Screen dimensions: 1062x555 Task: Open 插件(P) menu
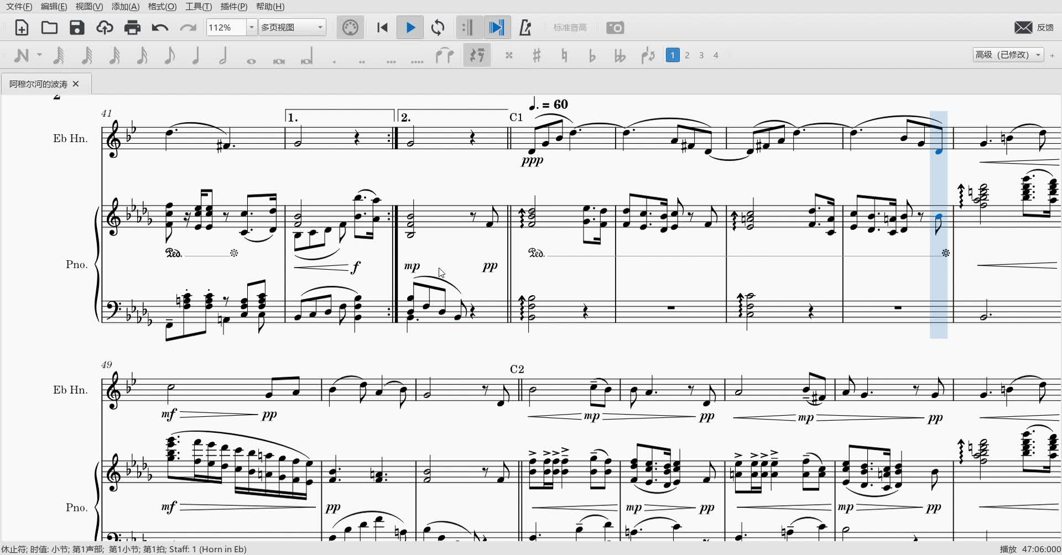(x=234, y=7)
